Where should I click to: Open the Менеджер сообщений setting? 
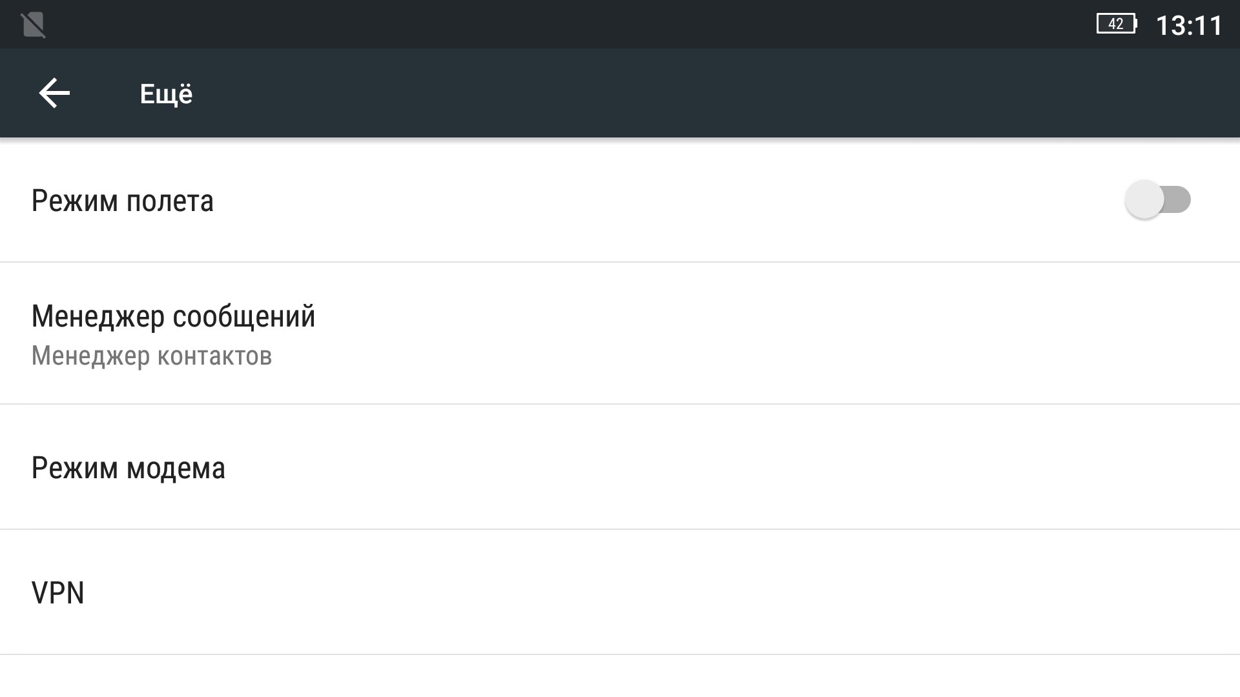click(173, 316)
